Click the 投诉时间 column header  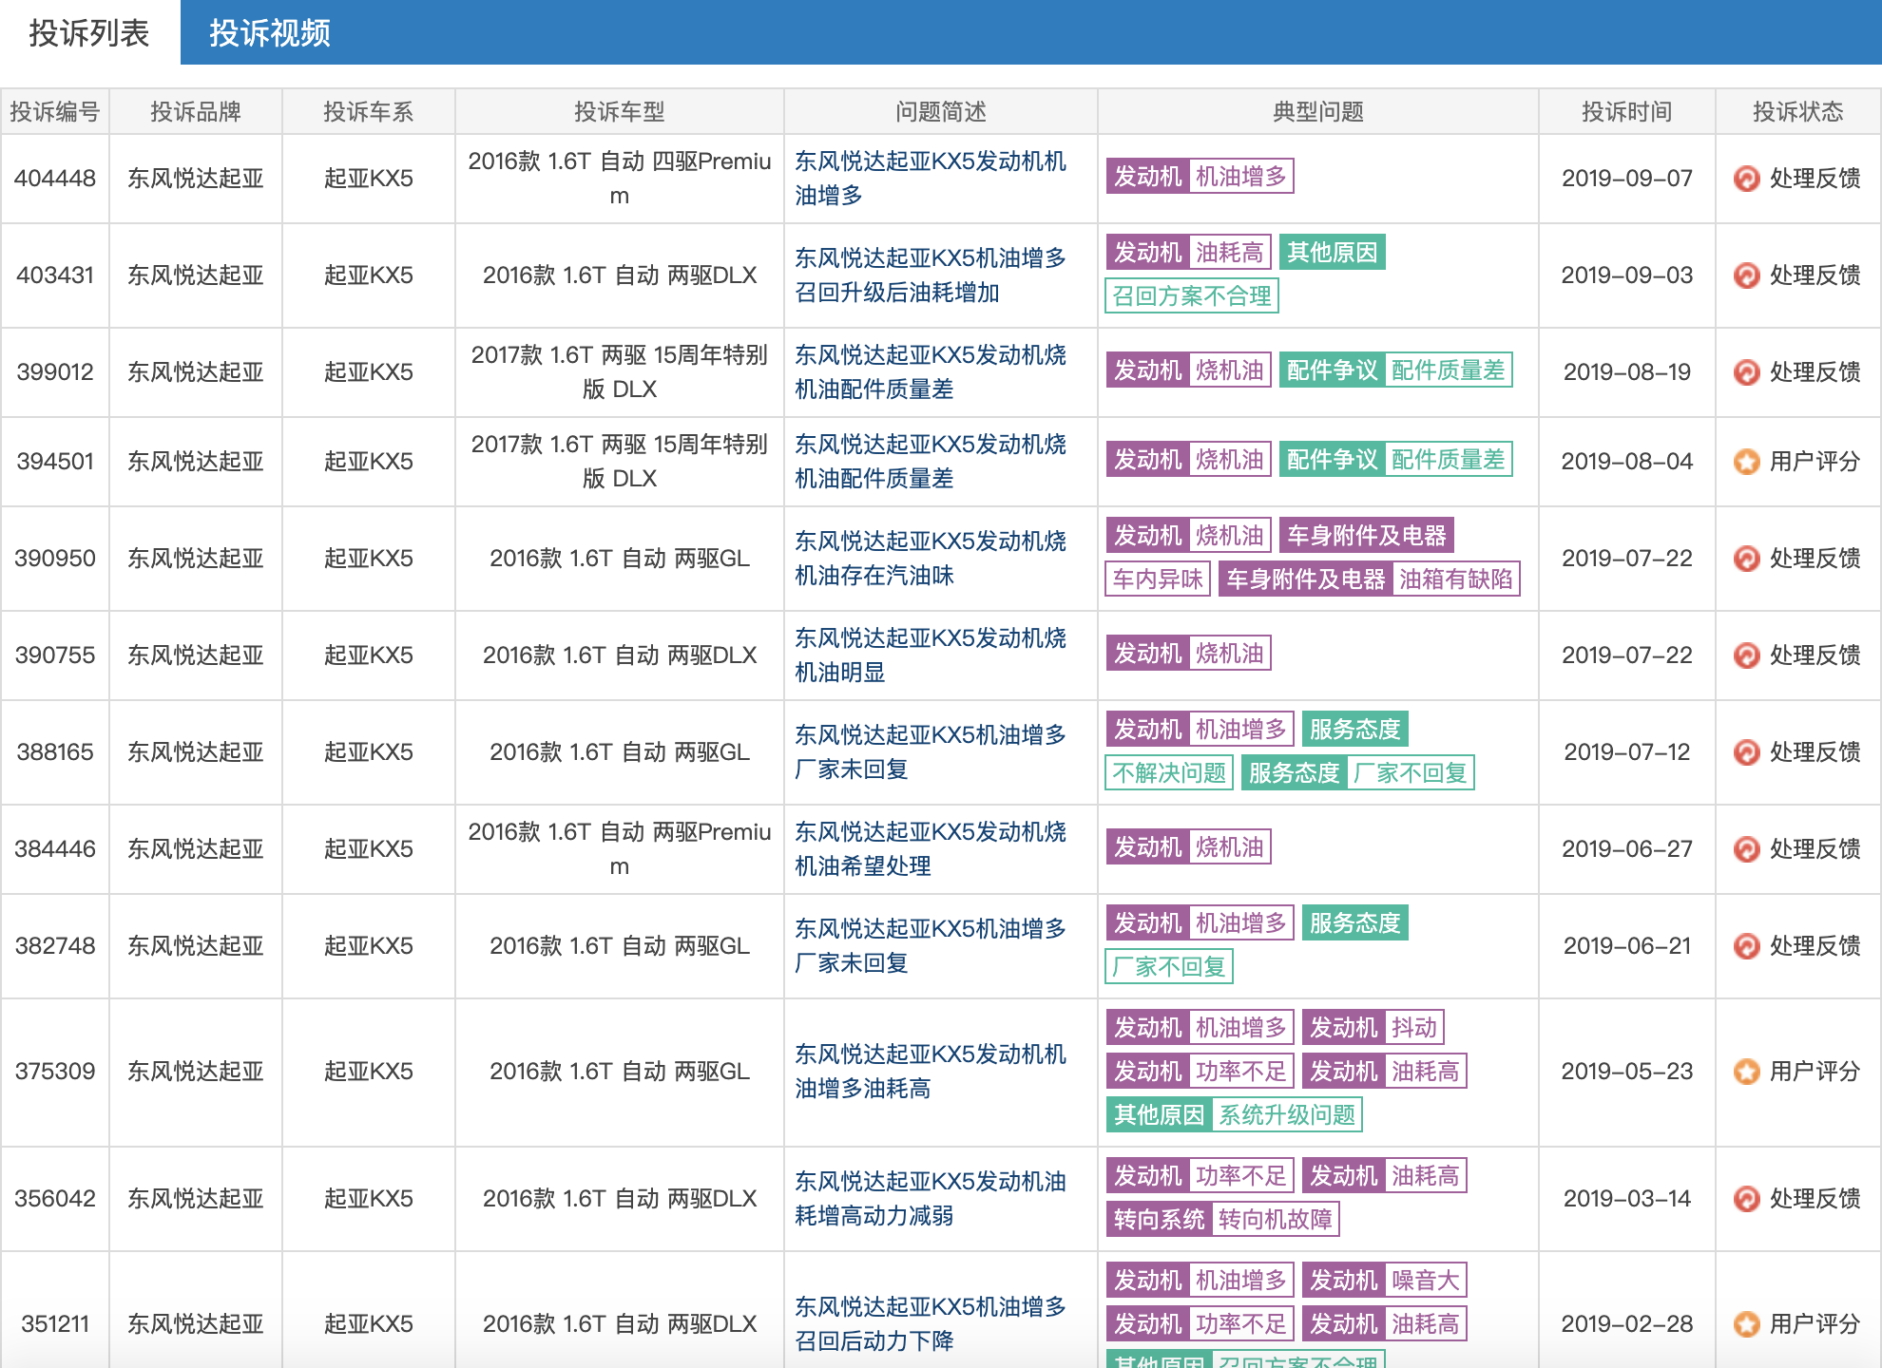pos(1627,112)
